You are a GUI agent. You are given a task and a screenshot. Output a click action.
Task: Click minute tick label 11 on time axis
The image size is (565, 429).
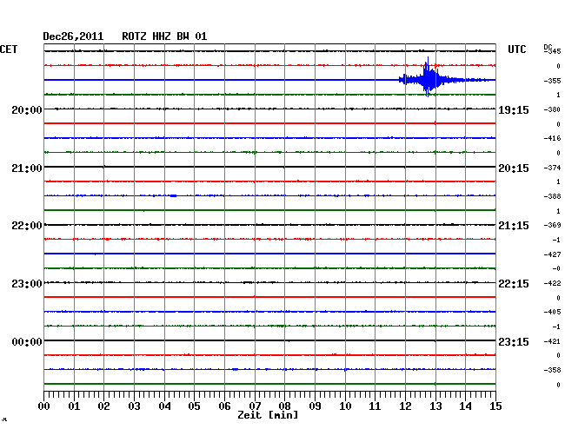click(375, 406)
